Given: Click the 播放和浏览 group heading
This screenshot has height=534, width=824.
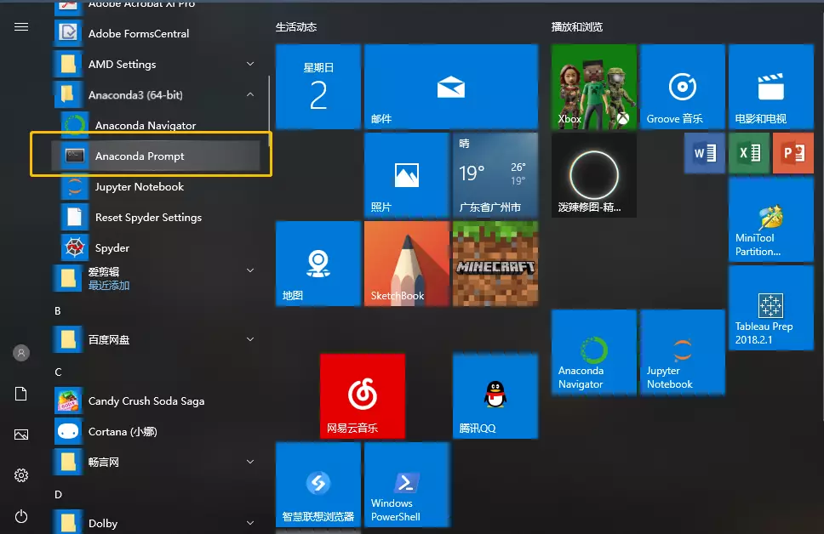Looking at the screenshot, I should click(x=577, y=26).
